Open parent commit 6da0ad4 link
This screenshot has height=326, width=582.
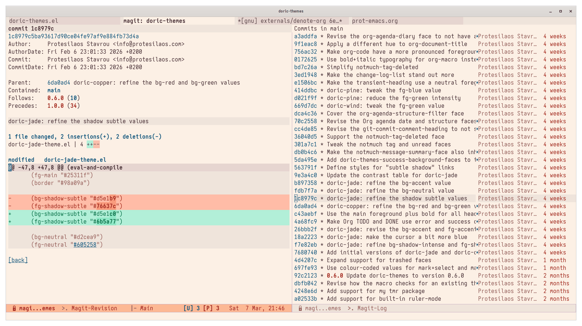tap(58, 83)
